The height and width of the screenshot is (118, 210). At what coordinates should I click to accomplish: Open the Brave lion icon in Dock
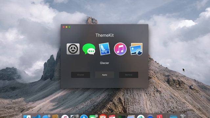click(x=103, y=116)
